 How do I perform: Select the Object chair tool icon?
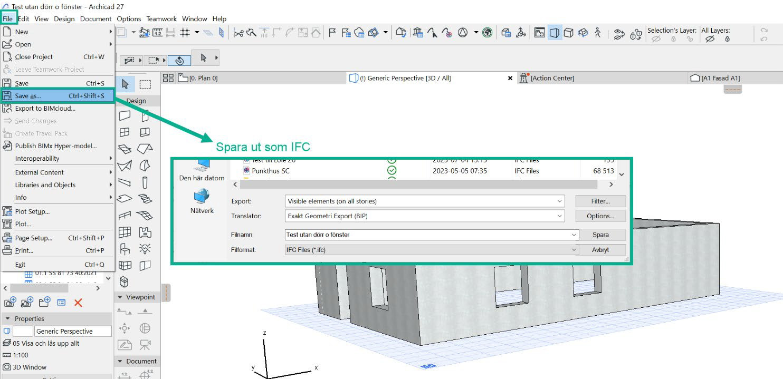point(125,248)
